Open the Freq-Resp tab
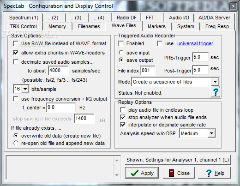This screenshot has width=240, height=186. 217,26
